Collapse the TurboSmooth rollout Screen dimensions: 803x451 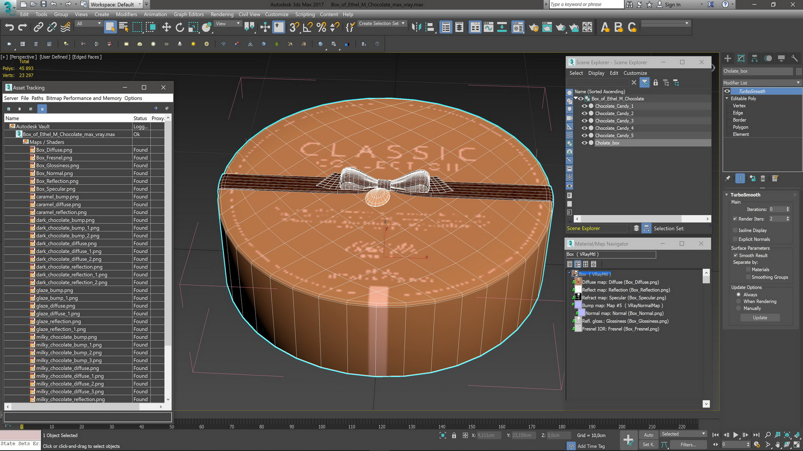(727, 195)
